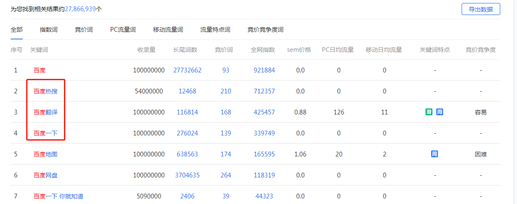Click the blue 周 tag in 百度翻译 row
The width and height of the screenshot is (517, 204).
(x=440, y=112)
